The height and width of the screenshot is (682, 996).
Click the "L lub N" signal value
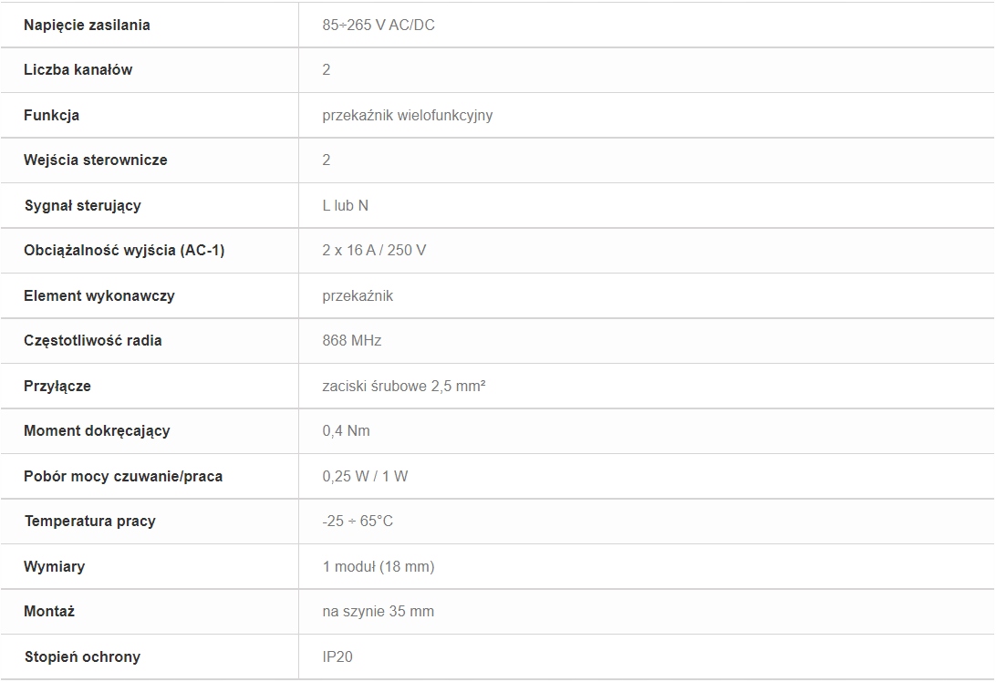click(x=345, y=205)
